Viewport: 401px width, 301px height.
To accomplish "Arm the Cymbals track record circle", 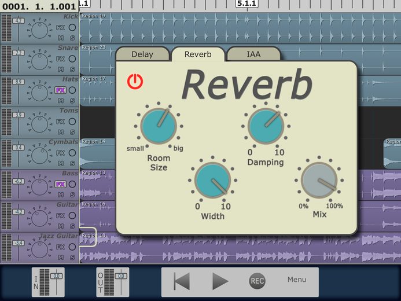I will pyautogui.click(x=72, y=153).
